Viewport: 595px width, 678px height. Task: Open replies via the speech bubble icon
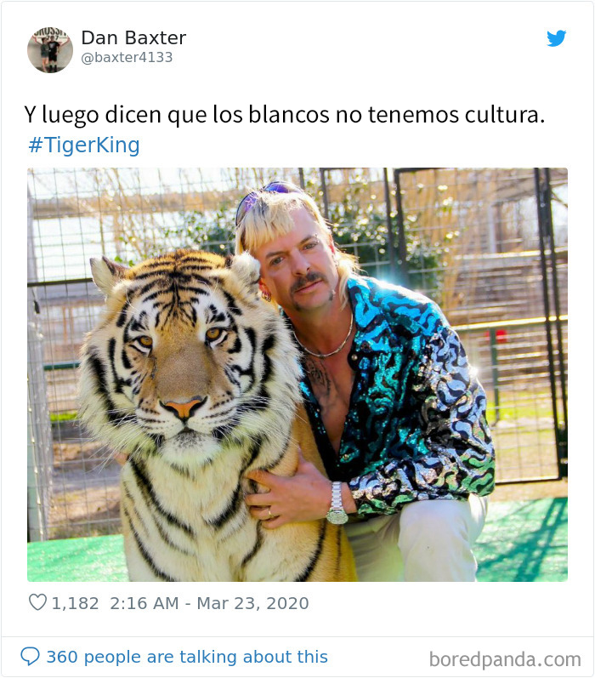click(31, 657)
